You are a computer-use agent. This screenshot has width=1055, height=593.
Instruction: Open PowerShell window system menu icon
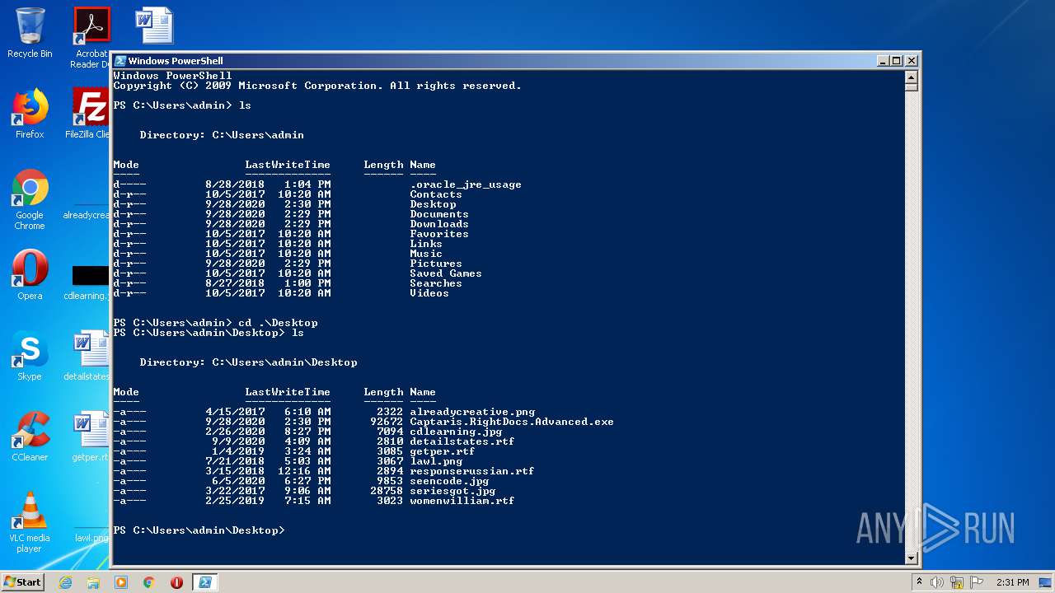point(120,61)
